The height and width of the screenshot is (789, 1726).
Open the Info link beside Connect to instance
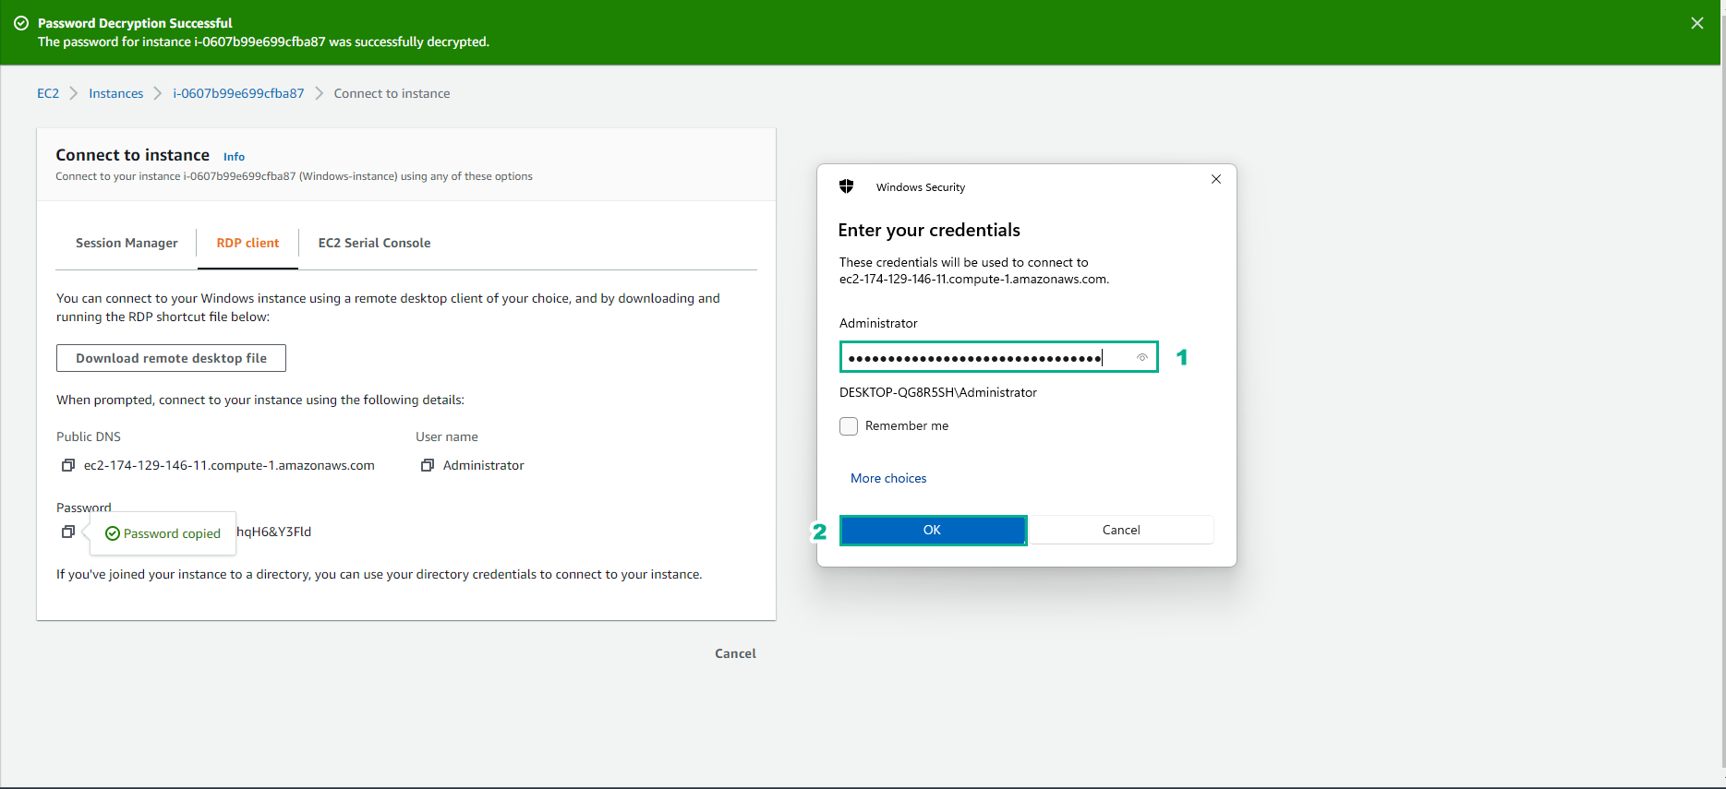point(234,157)
